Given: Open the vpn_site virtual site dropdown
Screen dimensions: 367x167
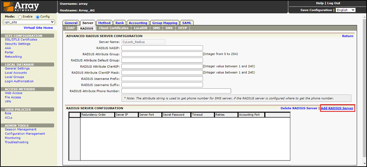Looking at the screenshot, I should 29,22.
